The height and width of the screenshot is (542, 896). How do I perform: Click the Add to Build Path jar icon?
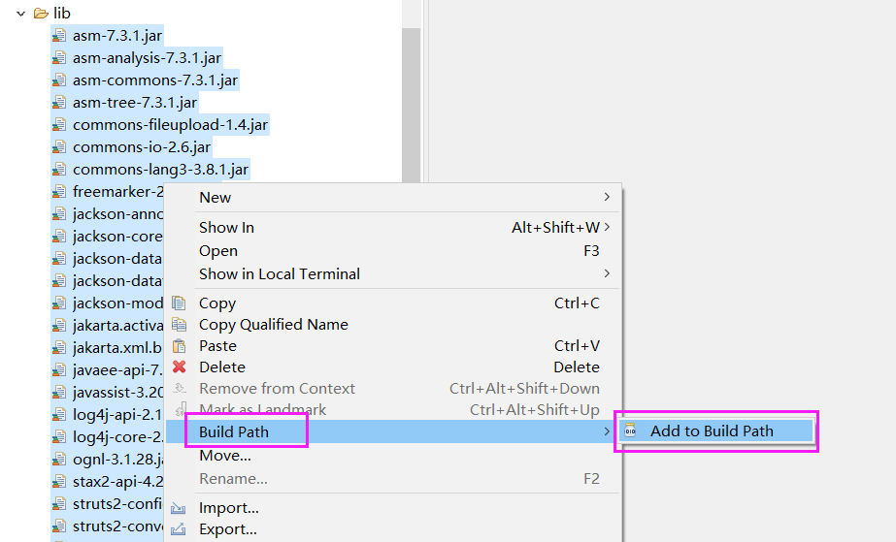[630, 430]
